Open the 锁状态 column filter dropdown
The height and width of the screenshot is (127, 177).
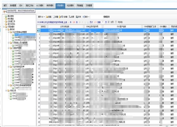[47, 27]
